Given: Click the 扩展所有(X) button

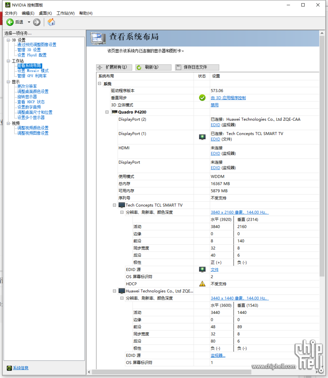Looking at the screenshot, I should [114, 67].
